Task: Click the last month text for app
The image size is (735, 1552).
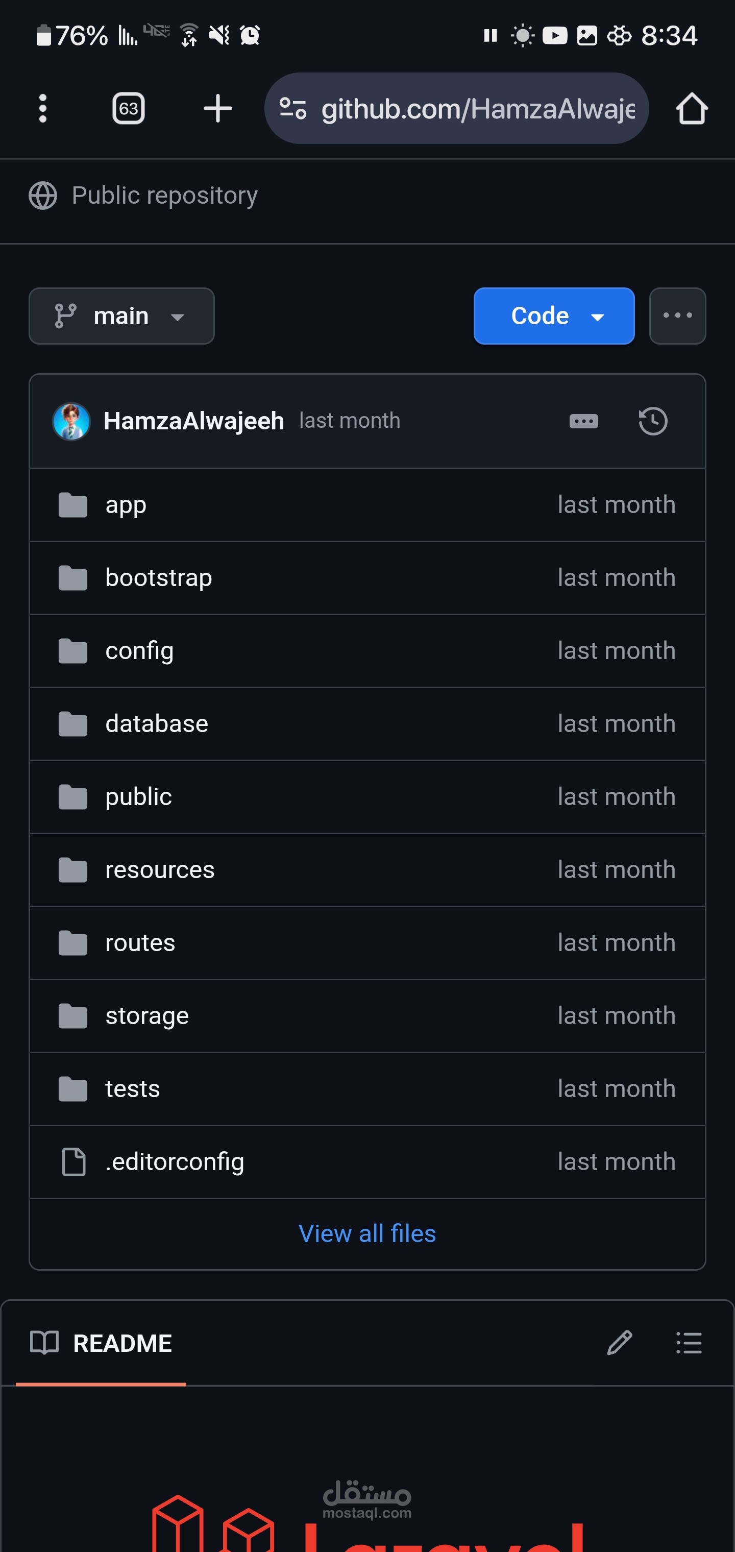Action: 616,505
